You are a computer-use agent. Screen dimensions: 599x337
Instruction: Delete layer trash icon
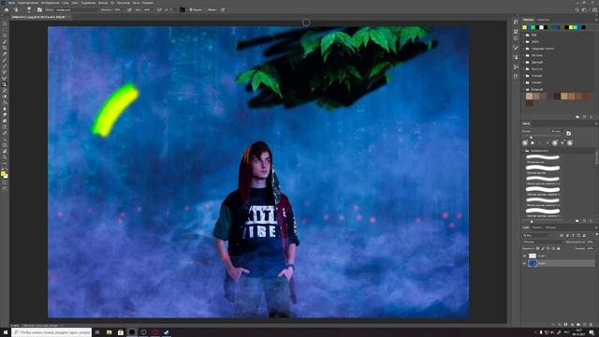point(591,325)
